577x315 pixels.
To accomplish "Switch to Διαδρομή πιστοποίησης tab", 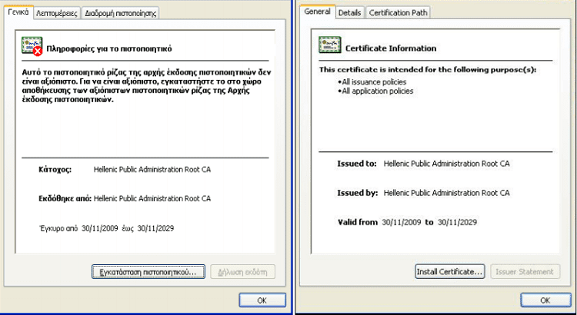I will pos(120,13).
